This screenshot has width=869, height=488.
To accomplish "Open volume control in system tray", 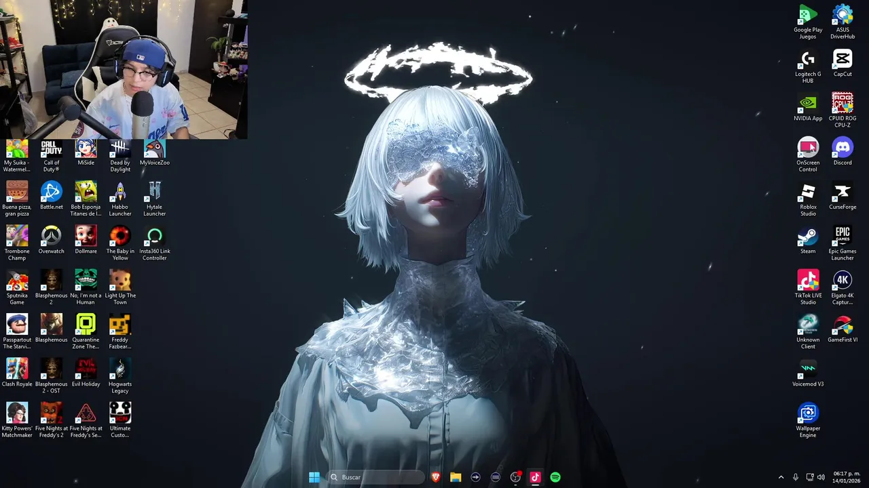I will pos(822,477).
